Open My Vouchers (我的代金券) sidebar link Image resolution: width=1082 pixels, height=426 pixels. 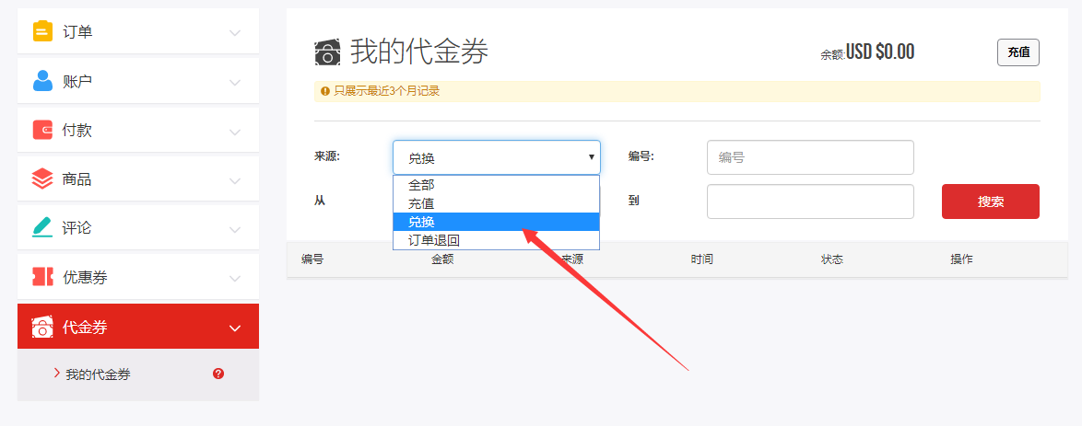[x=98, y=374]
